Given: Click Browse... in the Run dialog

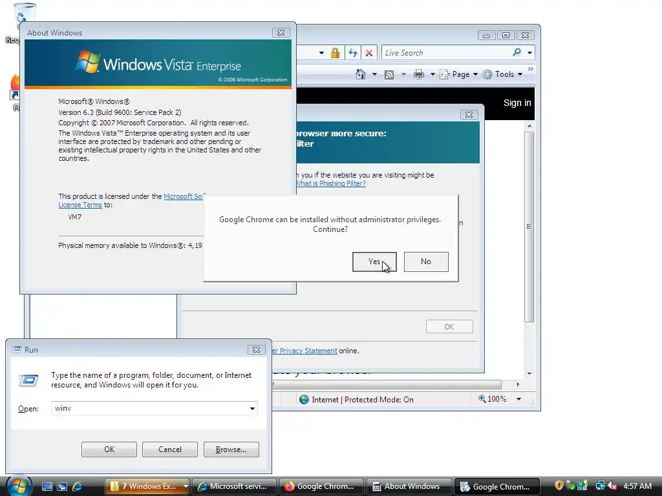Looking at the screenshot, I should coord(231,449).
